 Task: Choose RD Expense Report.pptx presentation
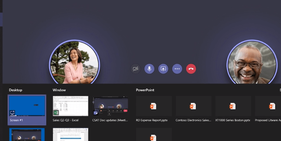154,106
